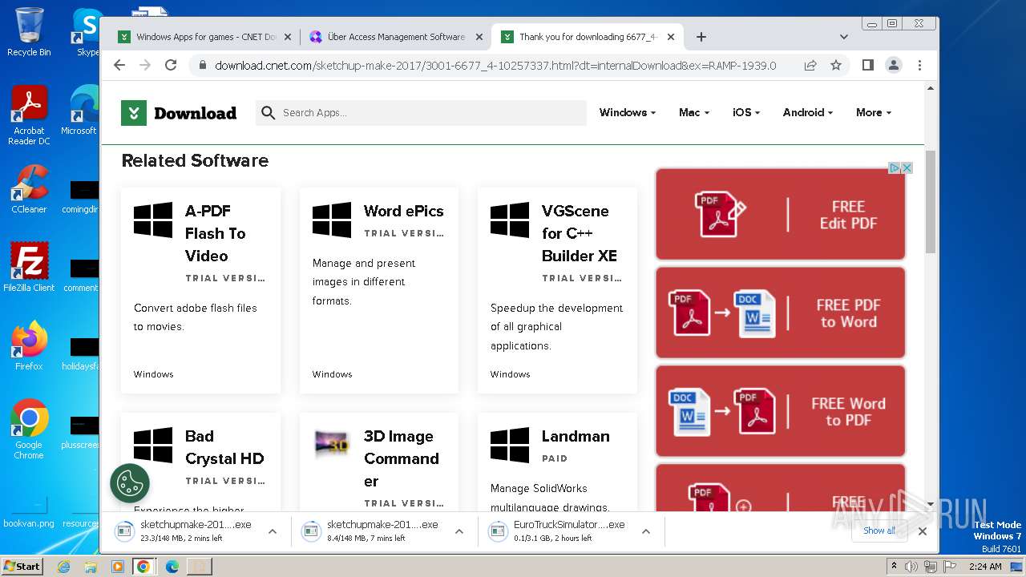Open the Chrome profile avatar
The width and height of the screenshot is (1026, 577).
click(893, 65)
